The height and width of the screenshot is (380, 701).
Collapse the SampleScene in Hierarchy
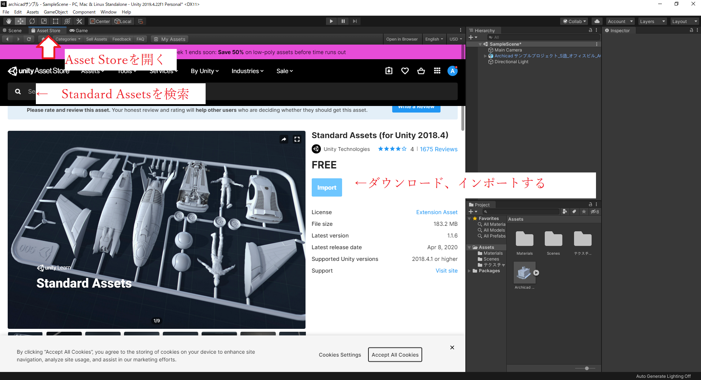[480, 44]
